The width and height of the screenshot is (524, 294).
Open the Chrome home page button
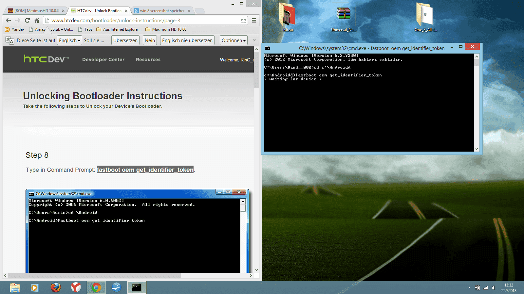coord(37,20)
